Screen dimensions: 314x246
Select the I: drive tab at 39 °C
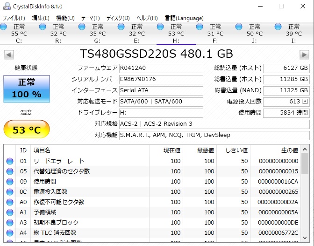click(294, 34)
